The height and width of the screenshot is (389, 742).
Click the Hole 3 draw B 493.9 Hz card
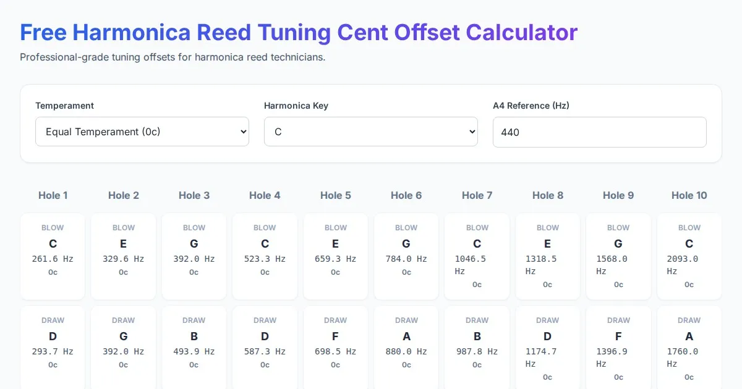194,348
